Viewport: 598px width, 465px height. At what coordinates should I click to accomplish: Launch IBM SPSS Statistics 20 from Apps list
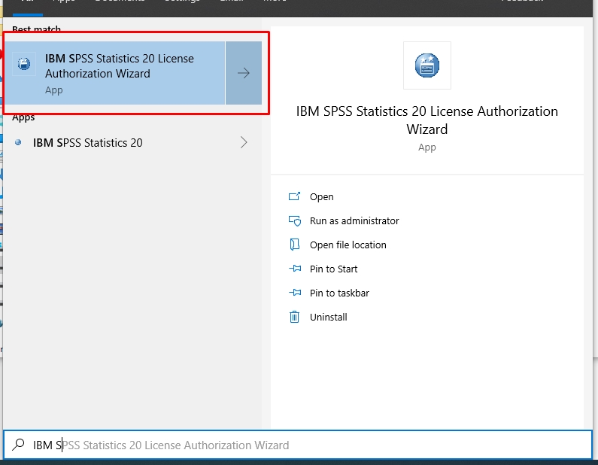pos(88,142)
